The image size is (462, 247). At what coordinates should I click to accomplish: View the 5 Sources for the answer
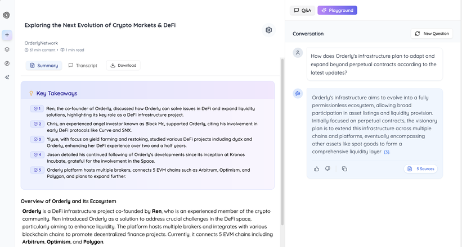[420, 168]
